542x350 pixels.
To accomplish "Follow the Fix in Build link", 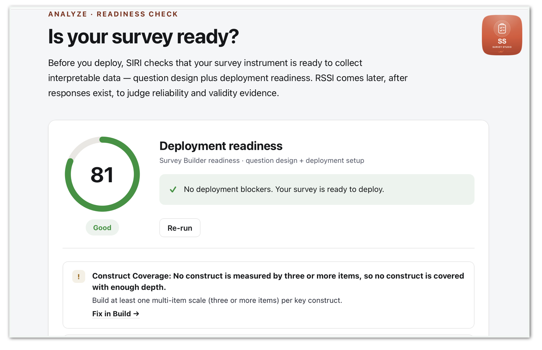I will pos(115,314).
